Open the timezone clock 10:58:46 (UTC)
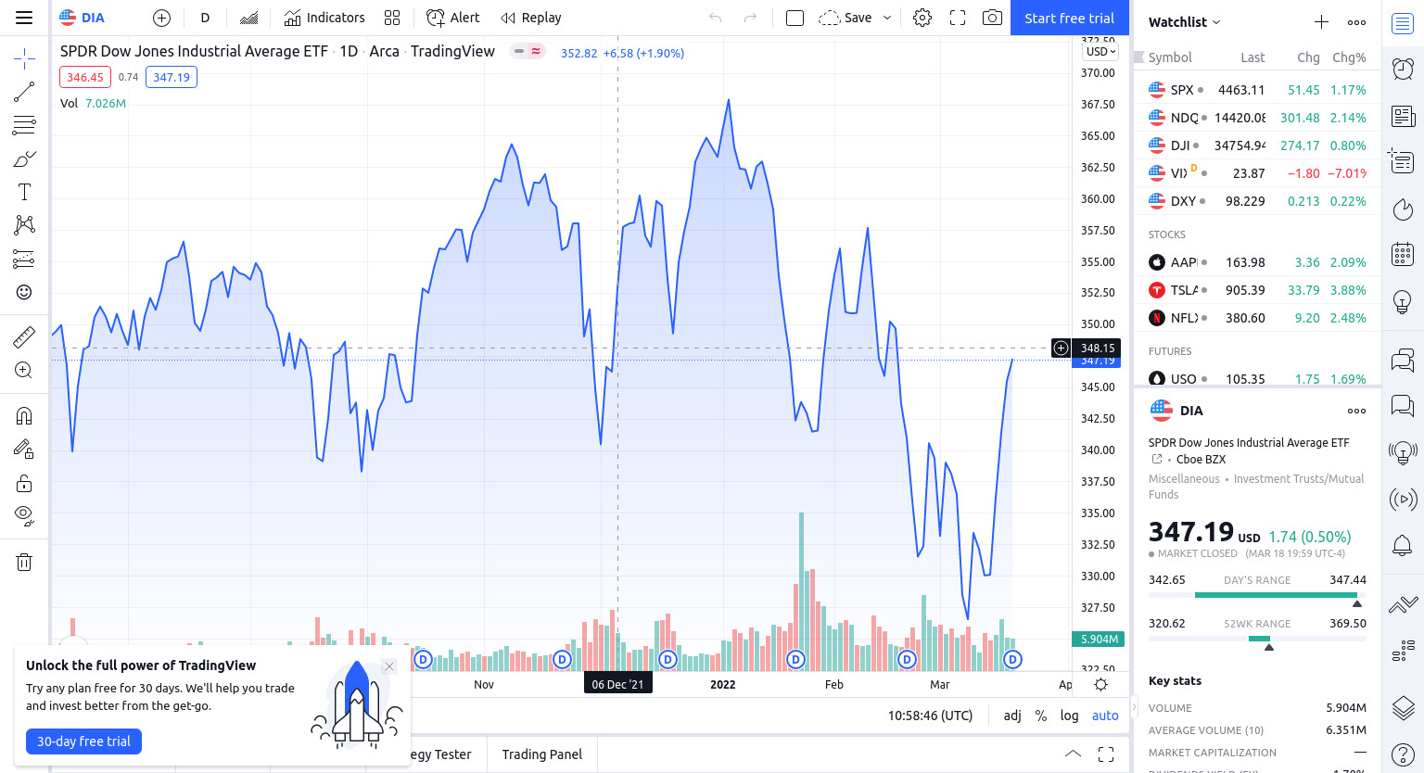Image resolution: width=1424 pixels, height=773 pixels. [930, 716]
